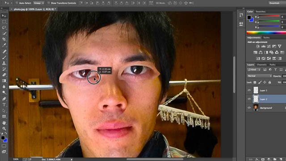This screenshot has height=161, width=286.
Task: Add a Brightness/Contrast adjustment
Action: (258, 47)
